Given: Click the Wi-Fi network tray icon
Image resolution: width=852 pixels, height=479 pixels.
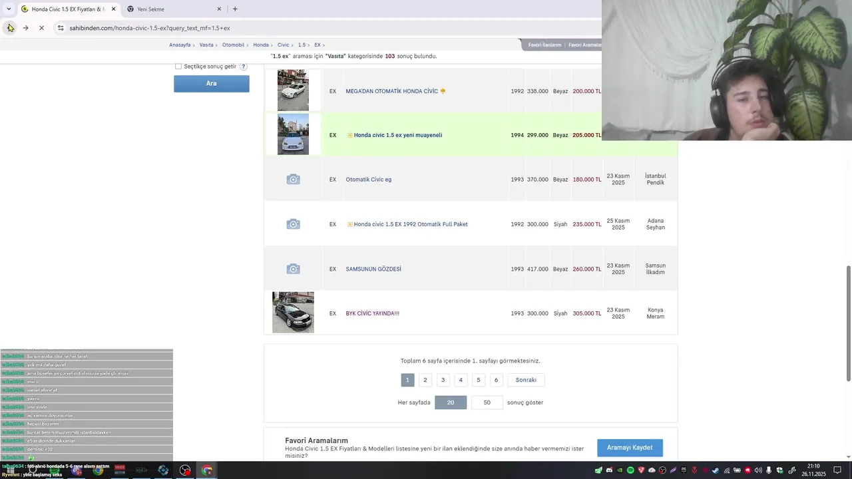Looking at the screenshot, I should [x=727, y=470].
